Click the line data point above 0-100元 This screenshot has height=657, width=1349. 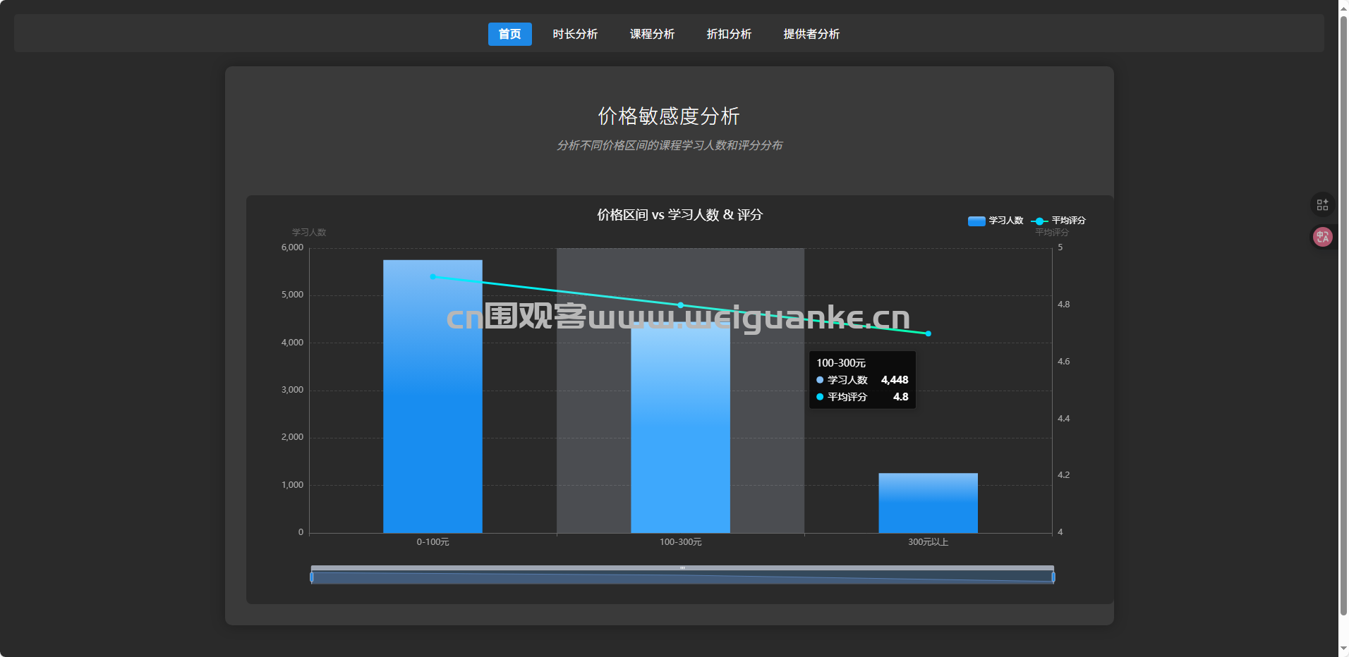click(432, 276)
